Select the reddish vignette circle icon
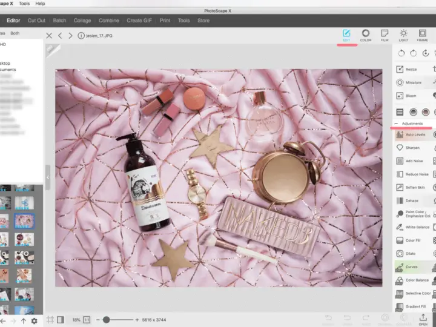 click(426, 112)
